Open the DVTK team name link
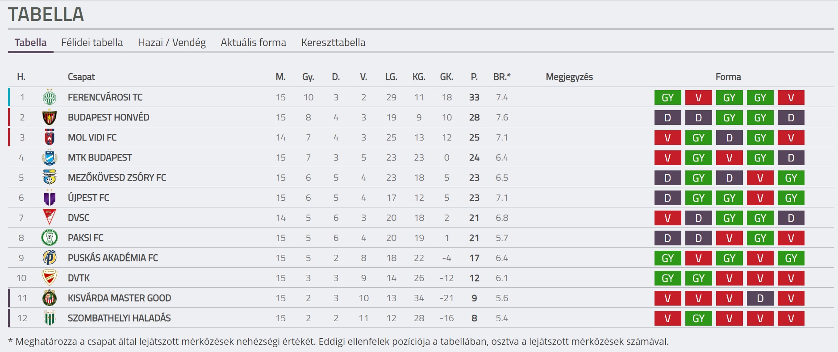The width and height of the screenshot is (838, 352). (79, 278)
